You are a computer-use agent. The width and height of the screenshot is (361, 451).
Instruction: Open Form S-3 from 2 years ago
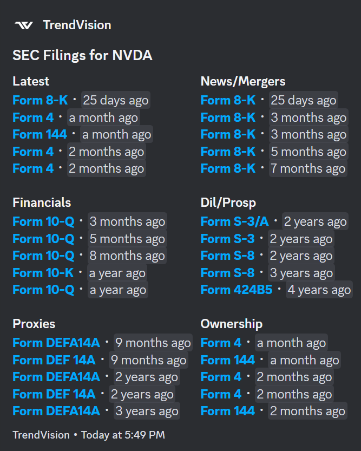coord(227,239)
